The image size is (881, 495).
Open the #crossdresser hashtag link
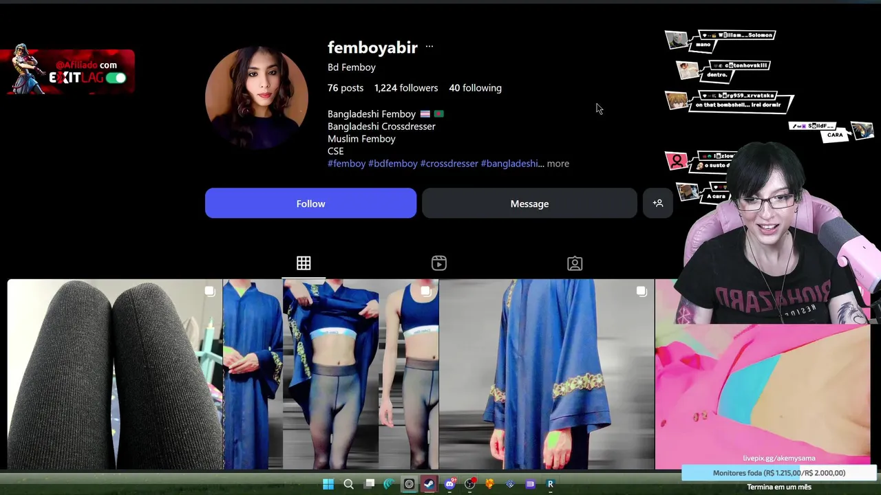449,164
